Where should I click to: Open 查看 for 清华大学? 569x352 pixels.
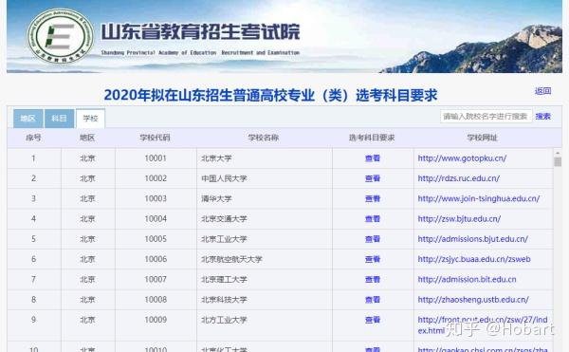[373, 198]
